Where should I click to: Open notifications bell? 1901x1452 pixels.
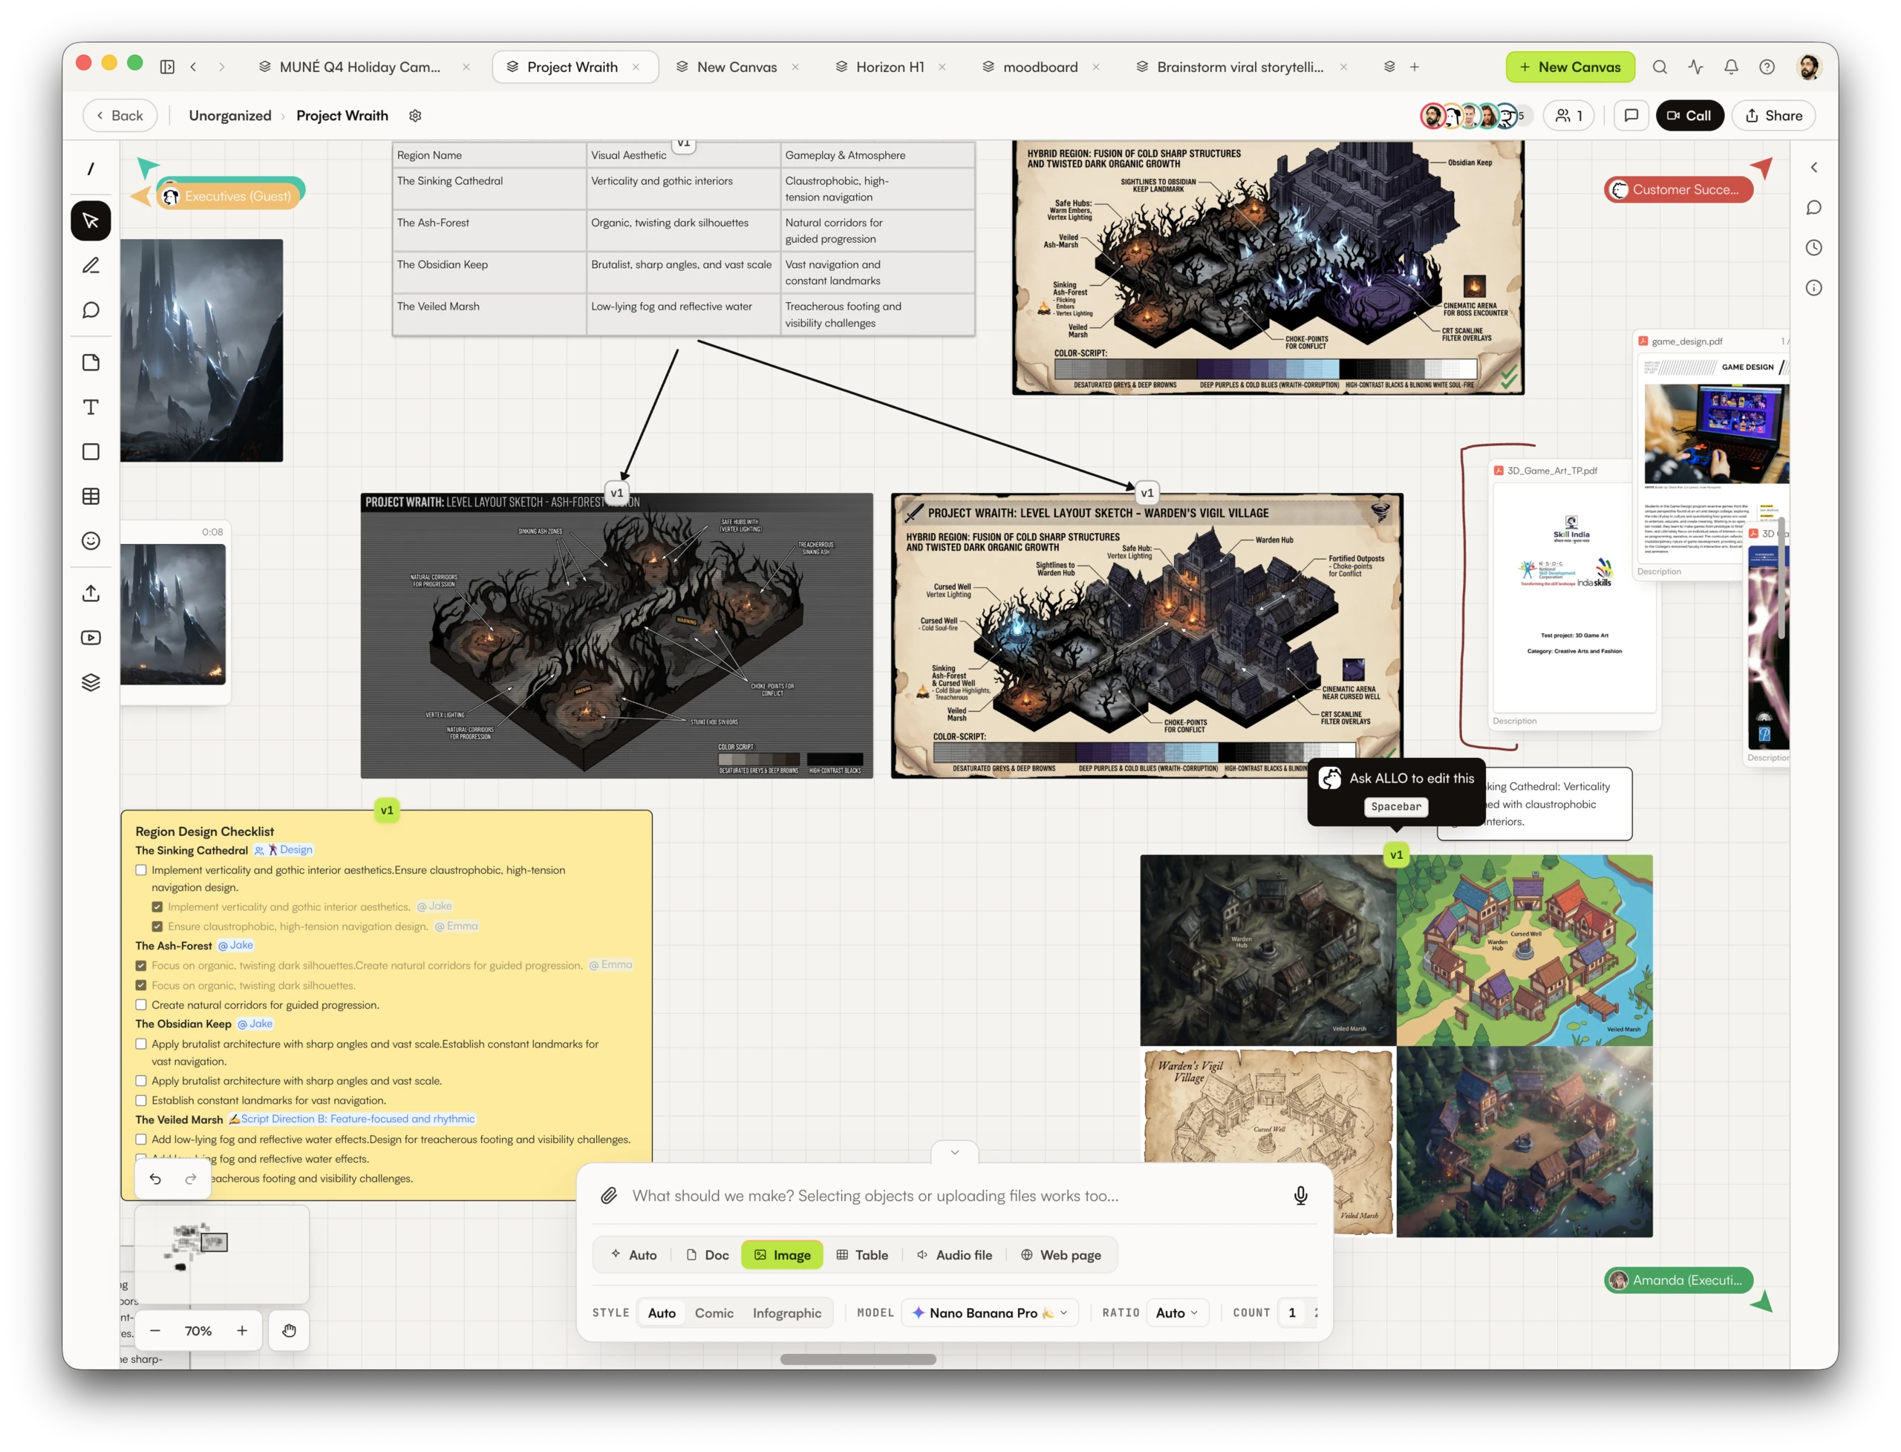coord(1732,67)
